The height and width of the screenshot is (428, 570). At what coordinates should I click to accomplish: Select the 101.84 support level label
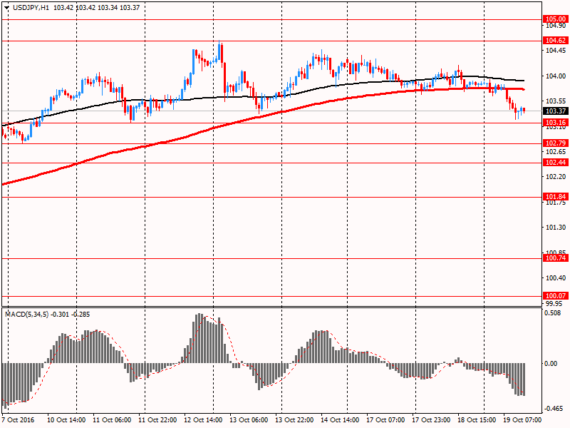[556, 197]
